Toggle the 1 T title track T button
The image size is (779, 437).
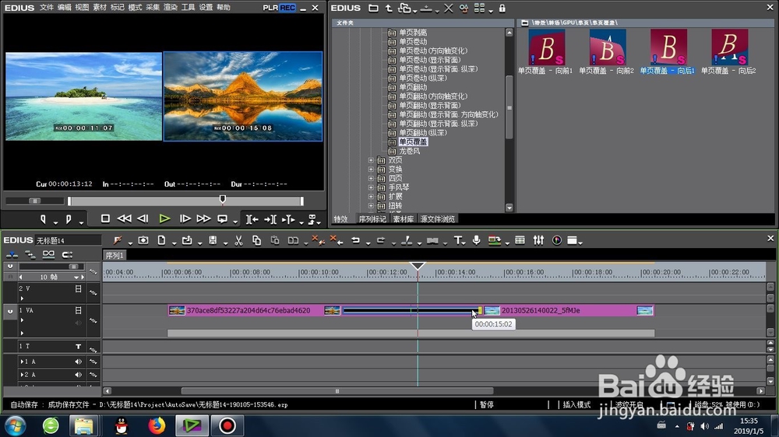point(78,346)
